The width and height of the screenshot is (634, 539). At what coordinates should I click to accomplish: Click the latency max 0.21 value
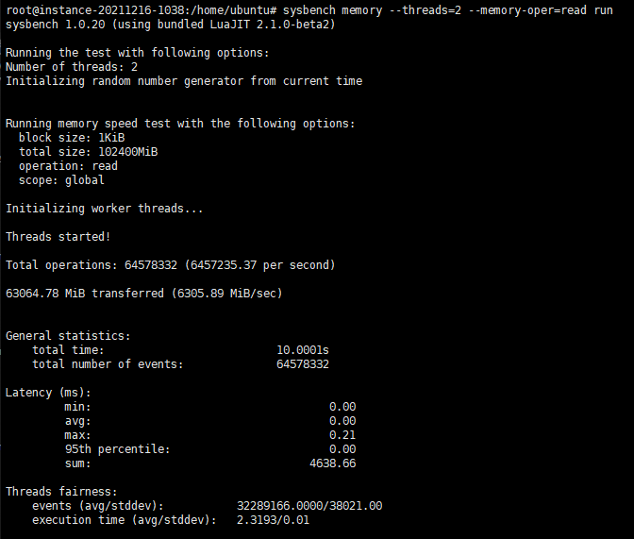[x=342, y=435]
